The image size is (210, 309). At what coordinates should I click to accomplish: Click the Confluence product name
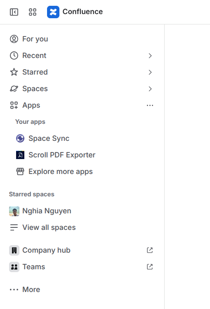pos(83,12)
